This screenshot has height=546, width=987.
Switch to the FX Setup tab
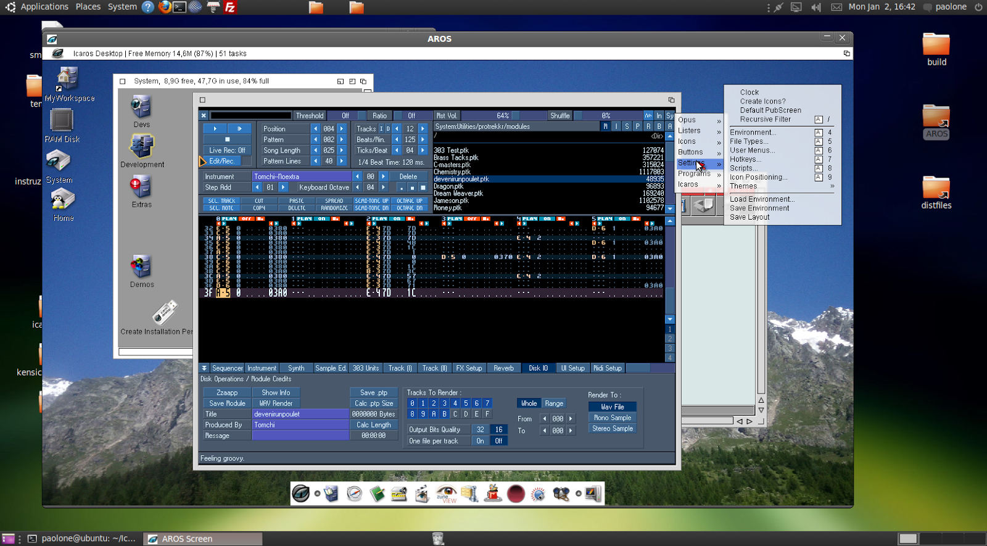coord(469,368)
